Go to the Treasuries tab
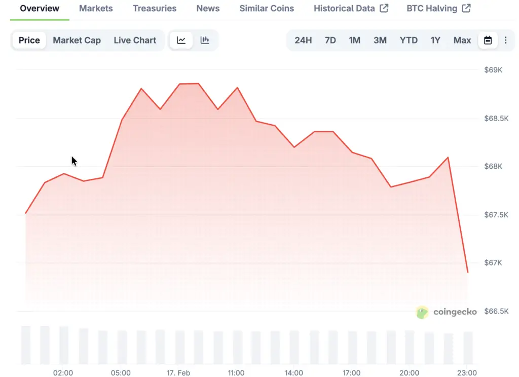Viewport: 519px width, 377px height. [155, 9]
